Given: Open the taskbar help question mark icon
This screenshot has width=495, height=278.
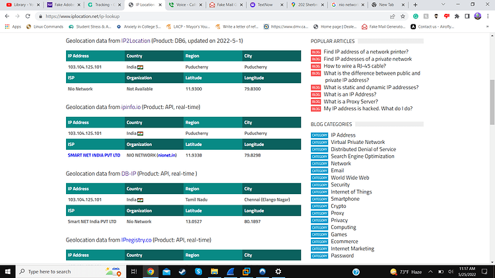Looking at the screenshot, I should coord(356,271).
